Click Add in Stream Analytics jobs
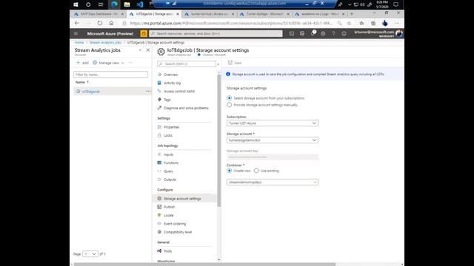Screen dimensions: 474x266 click(82, 63)
